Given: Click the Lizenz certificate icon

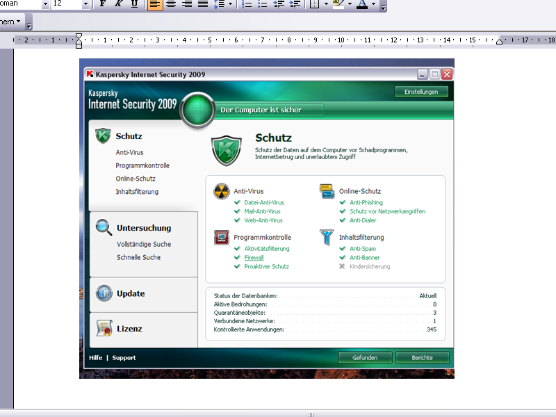Looking at the screenshot, I should (104, 328).
